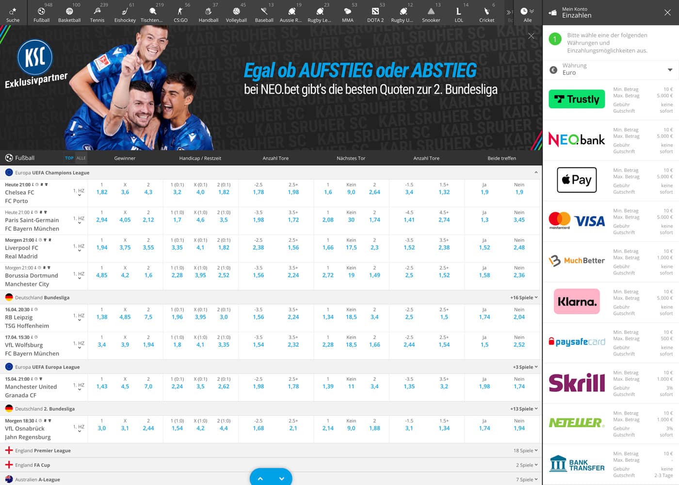This screenshot has height=485, width=679.
Task: Open Chelsea FC vs FC Porto match
Action: [19, 197]
